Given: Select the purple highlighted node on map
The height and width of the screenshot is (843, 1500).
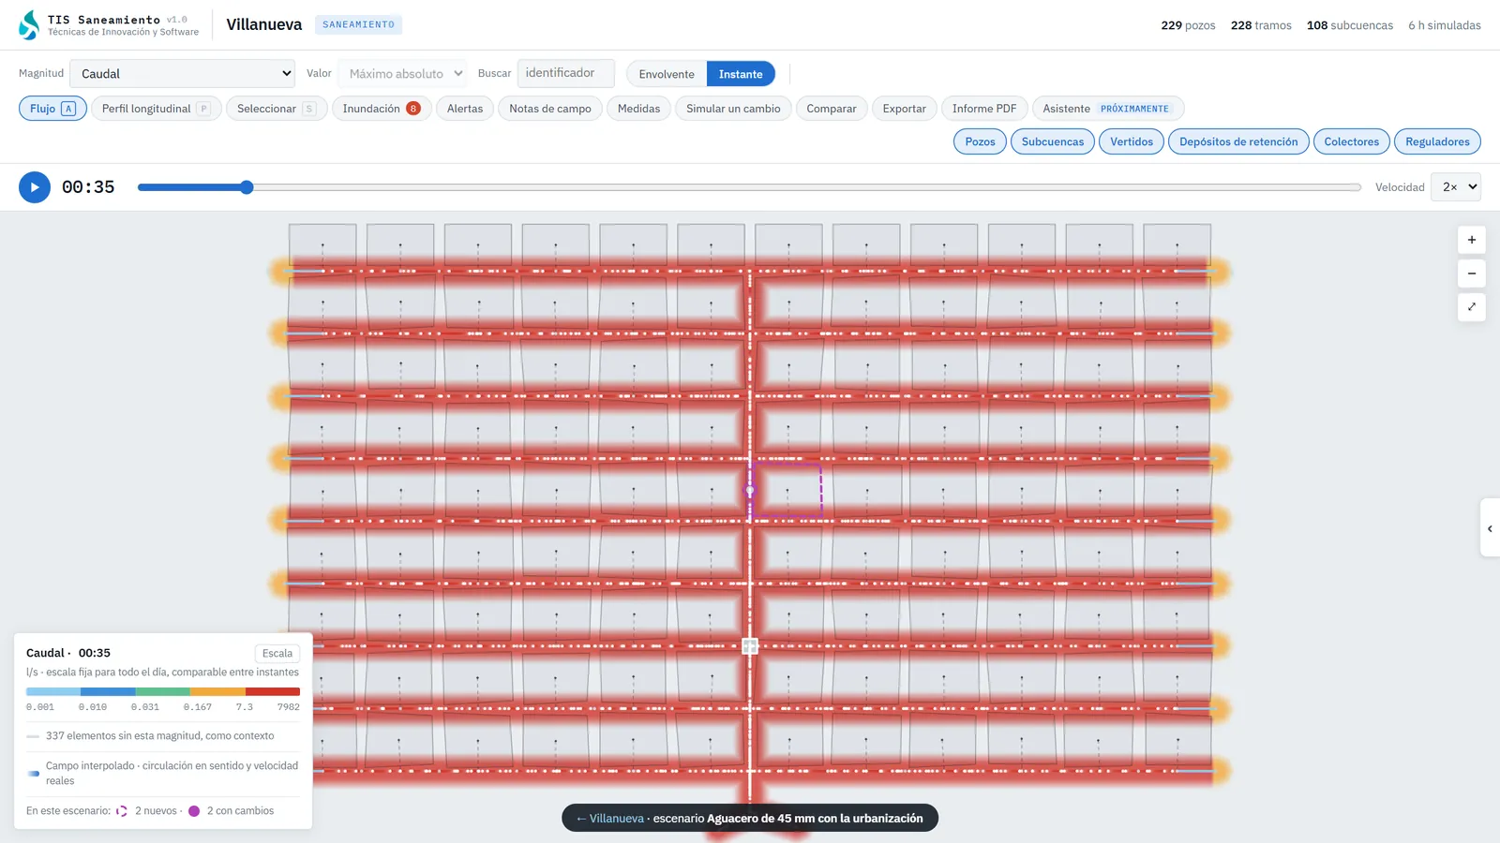Looking at the screenshot, I should (x=750, y=491).
